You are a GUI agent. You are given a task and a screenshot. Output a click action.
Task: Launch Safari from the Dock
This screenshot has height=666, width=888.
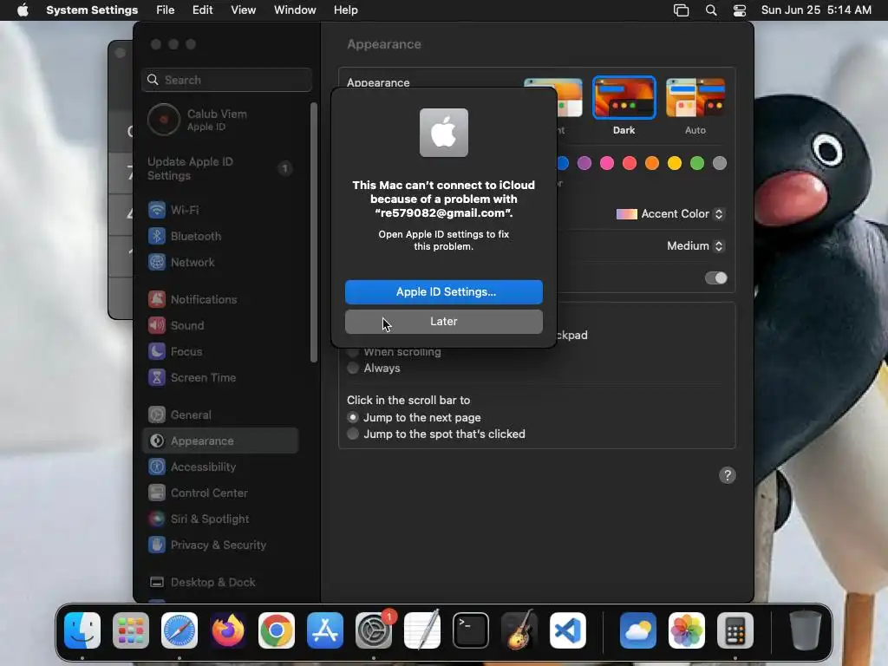click(180, 630)
